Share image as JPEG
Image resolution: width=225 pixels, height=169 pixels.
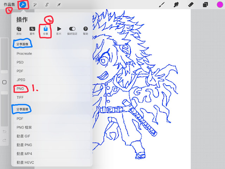pyautogui.click(x=52, y=80)
